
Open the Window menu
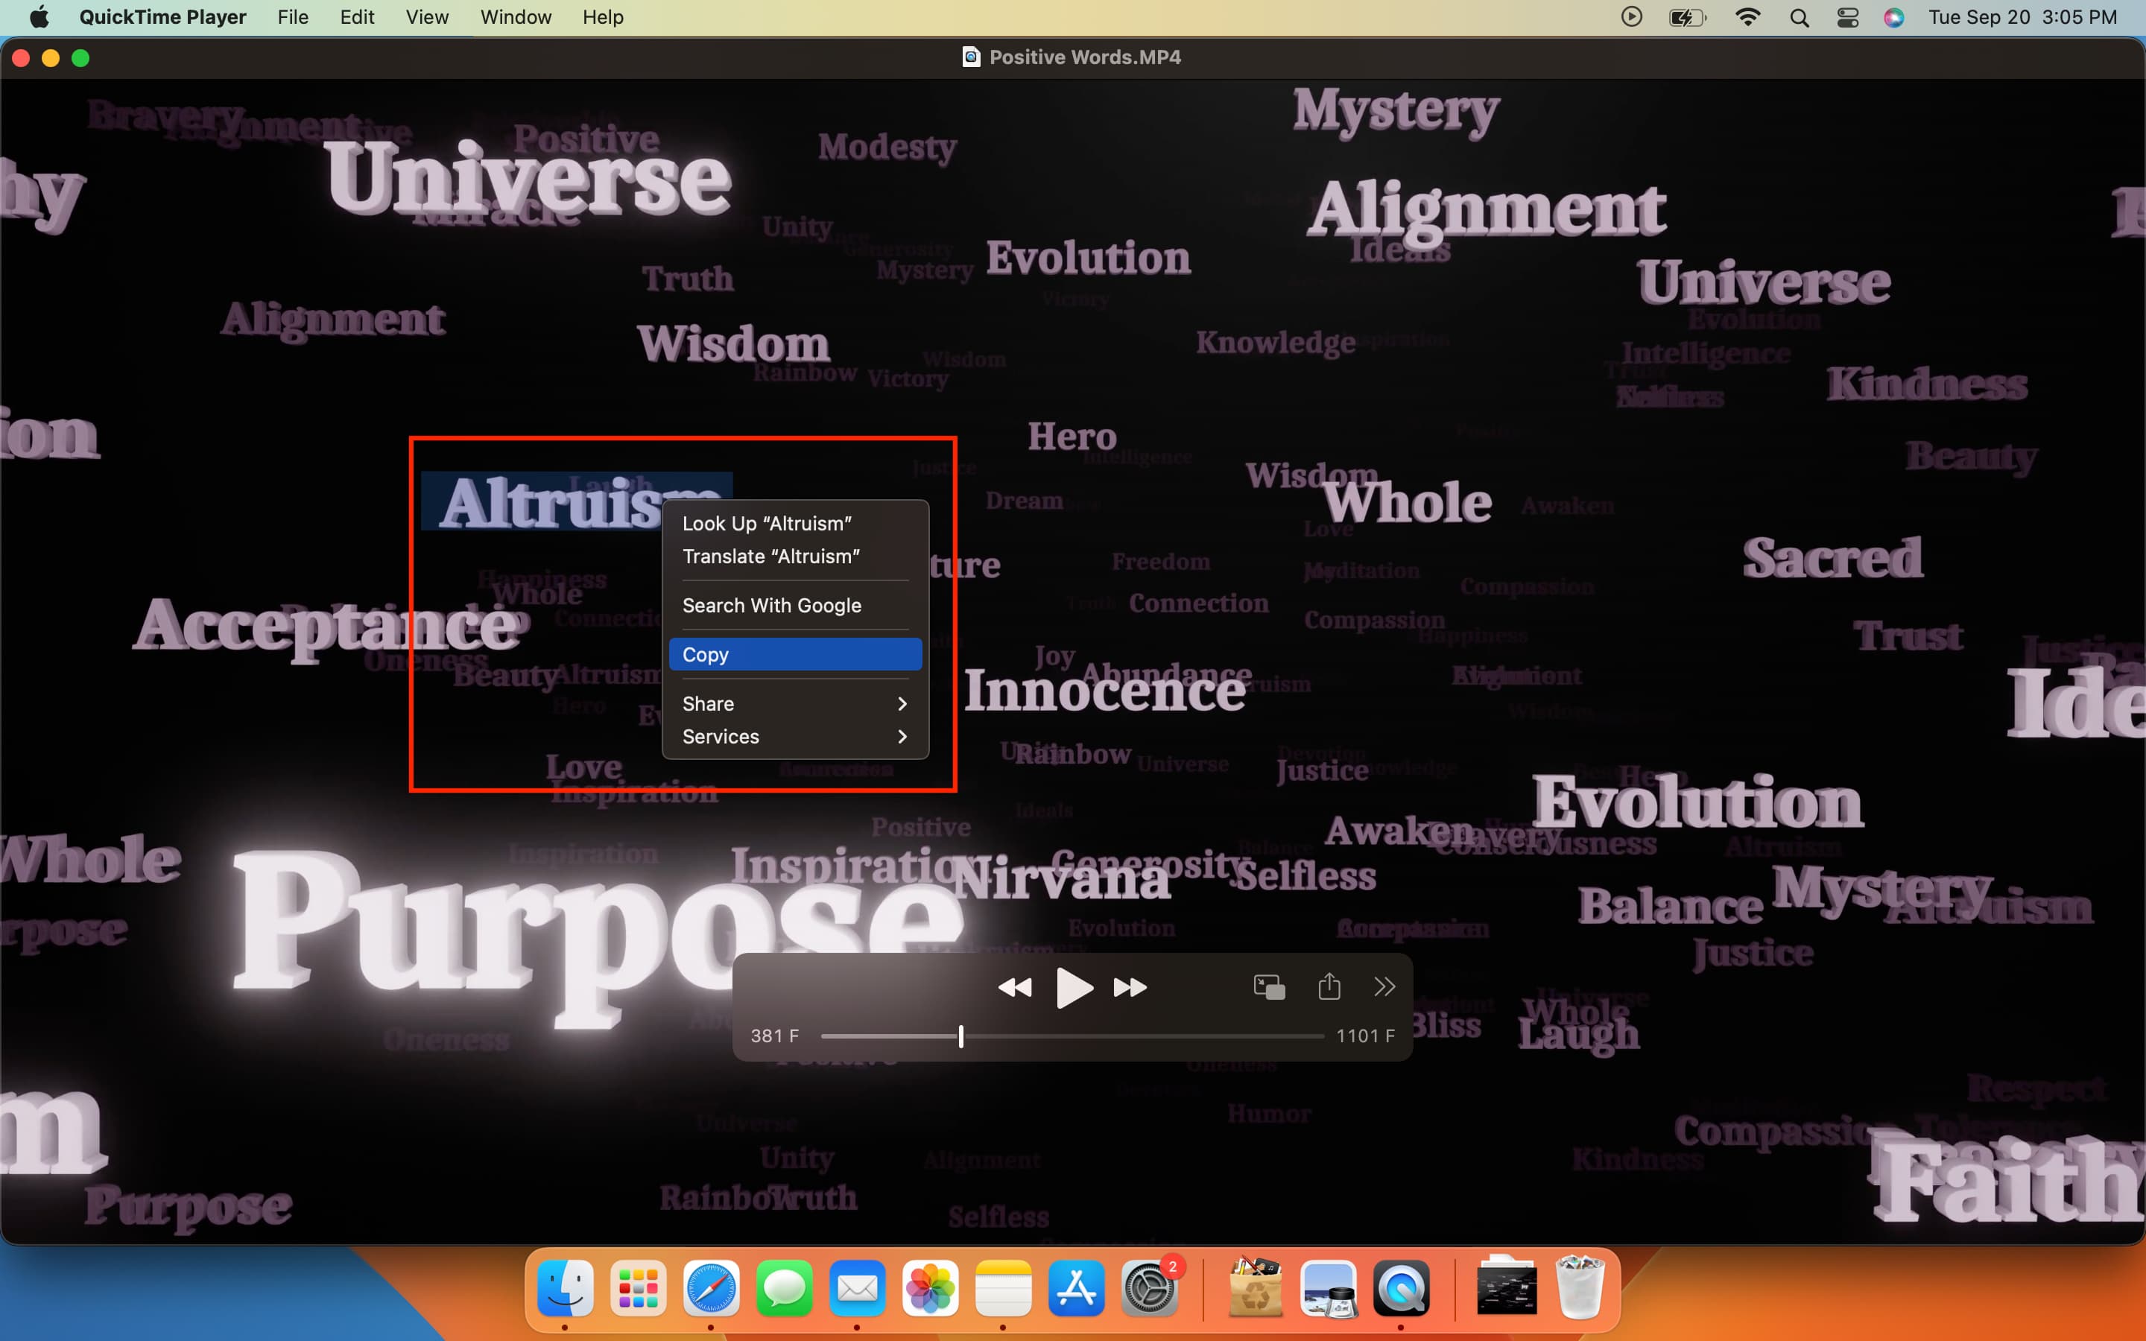coord(515,17)
